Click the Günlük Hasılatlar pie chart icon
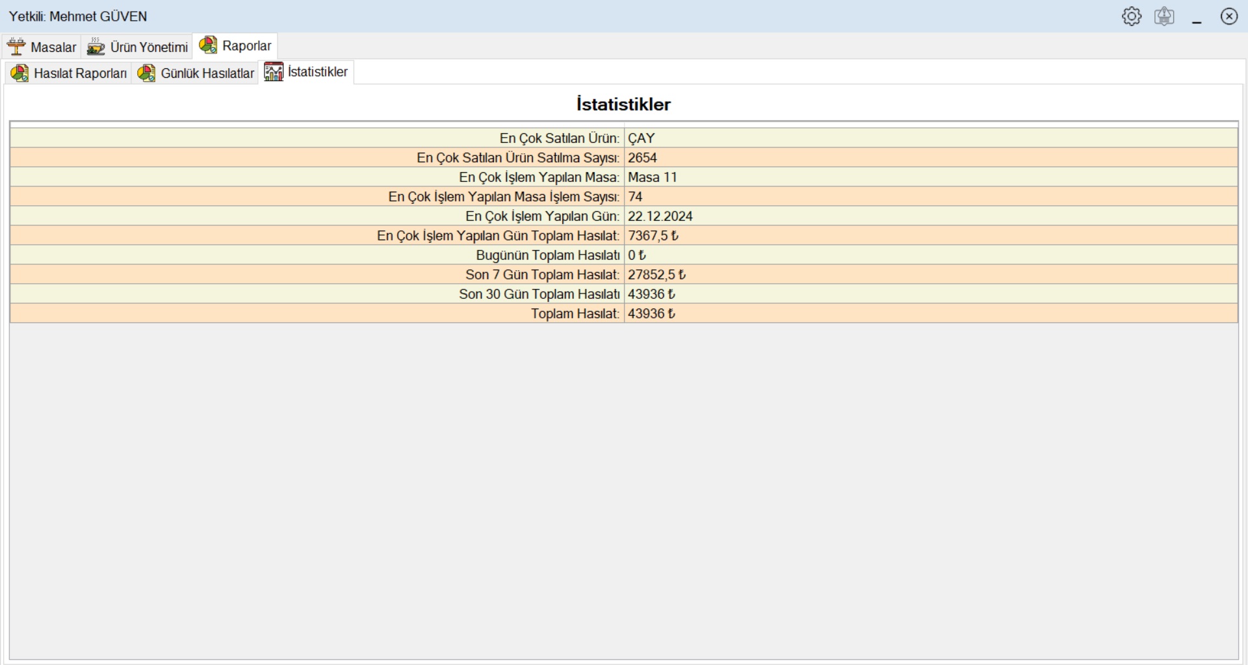Screen dimensions: 1248x665 [146, 73]
